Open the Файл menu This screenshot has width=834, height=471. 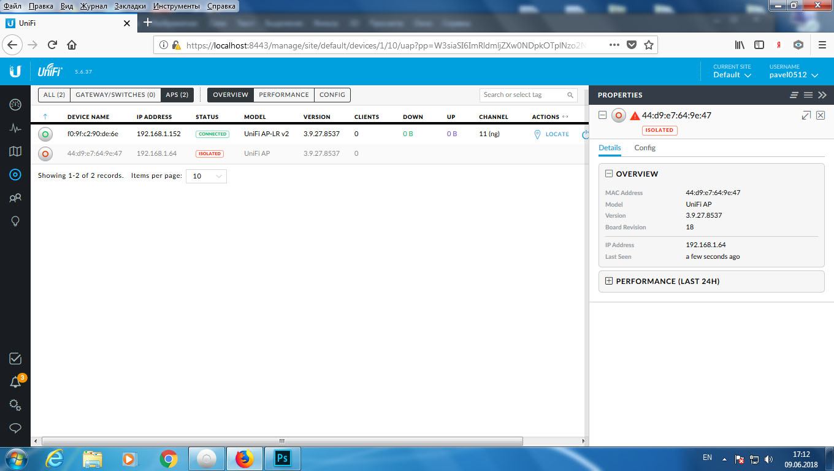(12, 6)
